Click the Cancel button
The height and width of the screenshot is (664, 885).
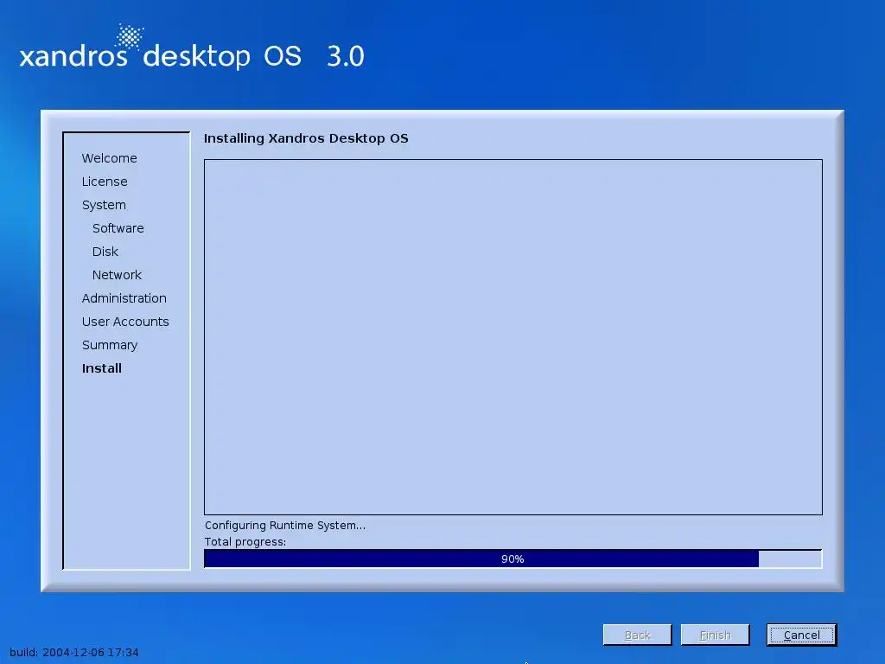[x=801, y=635]
